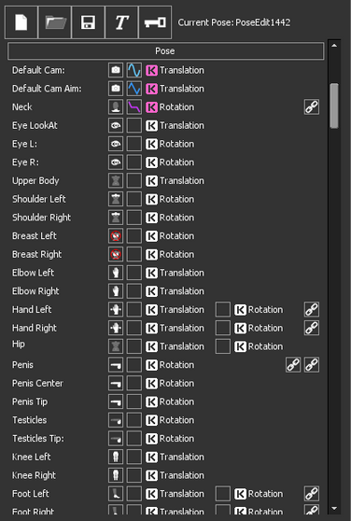Click the blue curve icon for Default Cam
The height and width of the screenshot is (521, 351).
[x=134, y=70]
